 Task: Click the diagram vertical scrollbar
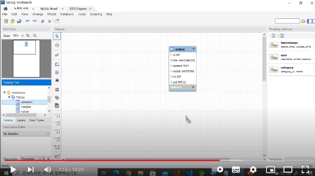tap(264, 58)
